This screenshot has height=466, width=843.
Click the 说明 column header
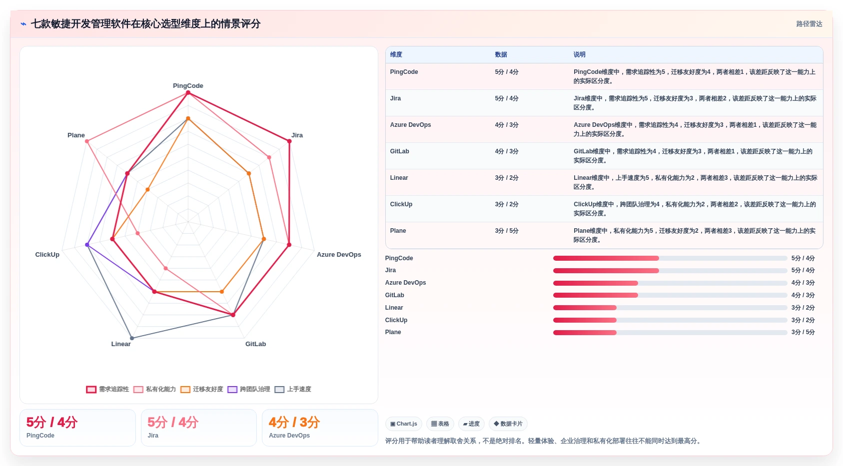[580, 54]
